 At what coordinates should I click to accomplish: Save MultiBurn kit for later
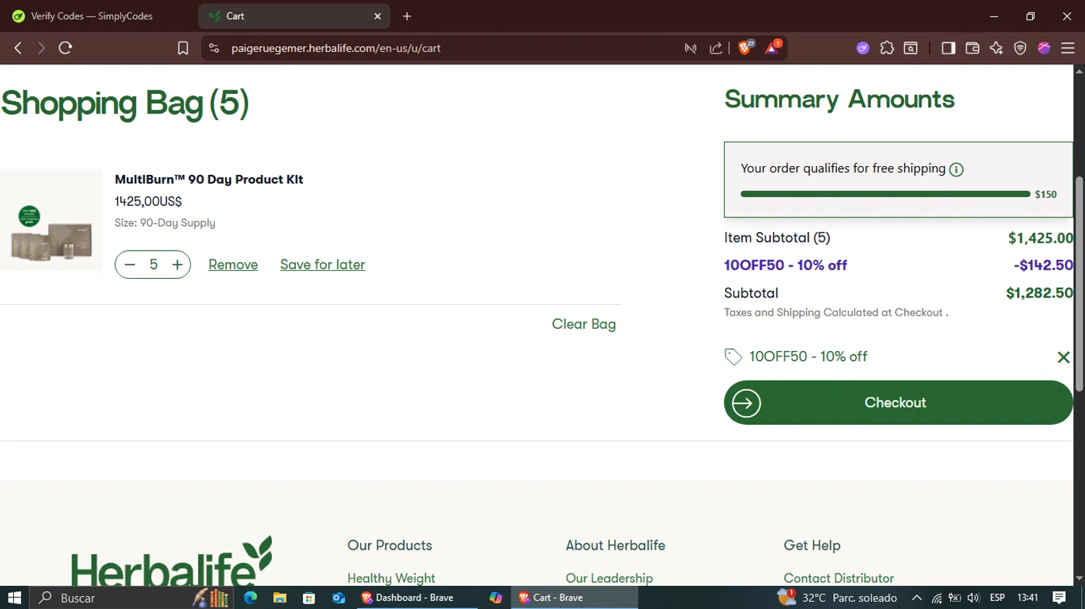323,264
